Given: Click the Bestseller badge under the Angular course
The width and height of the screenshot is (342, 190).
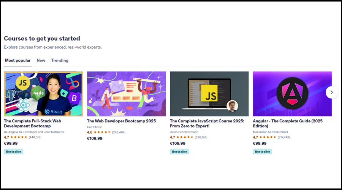Looking at the screenshot, I should pyautogui.click(x=262, y=152).
